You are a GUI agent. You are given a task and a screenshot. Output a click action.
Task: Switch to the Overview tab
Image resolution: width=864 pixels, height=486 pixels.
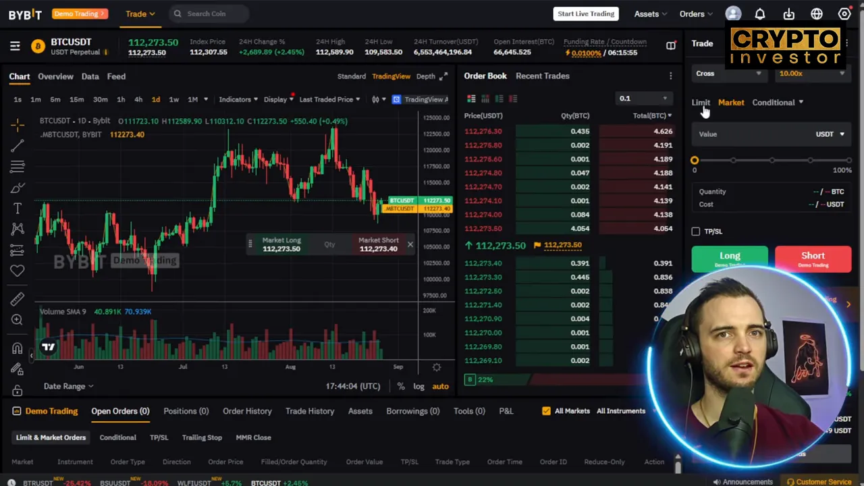55,76
